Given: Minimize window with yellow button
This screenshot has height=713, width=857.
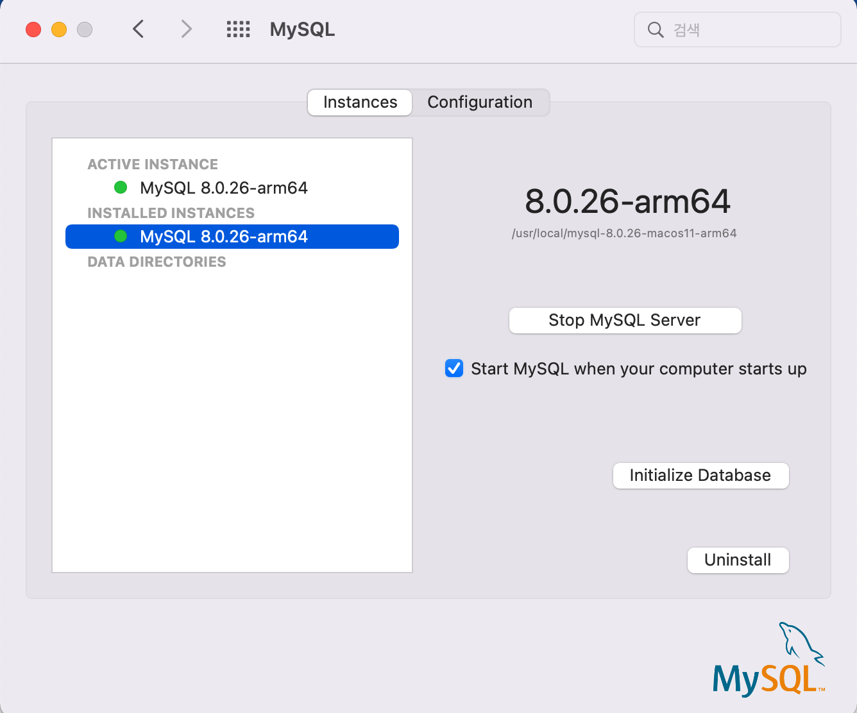Looking at the screenshot, I should click(59, 29).
